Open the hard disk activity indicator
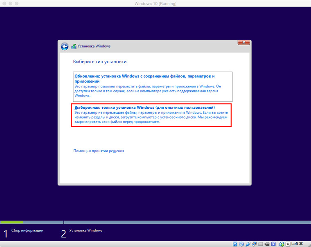 coord(235,244)
